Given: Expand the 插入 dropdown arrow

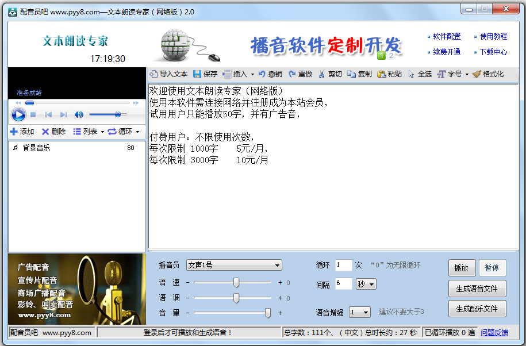Looking at the screenshot, I should (x=252, y=75).
